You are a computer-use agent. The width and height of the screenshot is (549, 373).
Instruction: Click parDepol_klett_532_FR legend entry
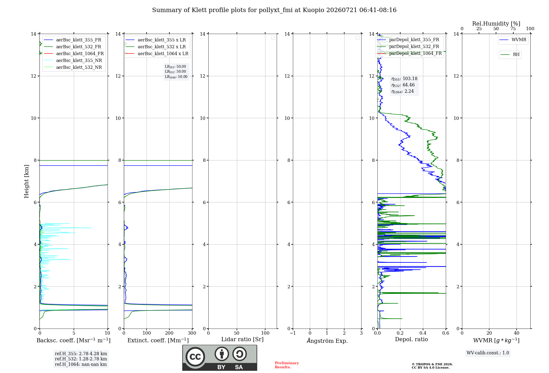pos(408,47)
